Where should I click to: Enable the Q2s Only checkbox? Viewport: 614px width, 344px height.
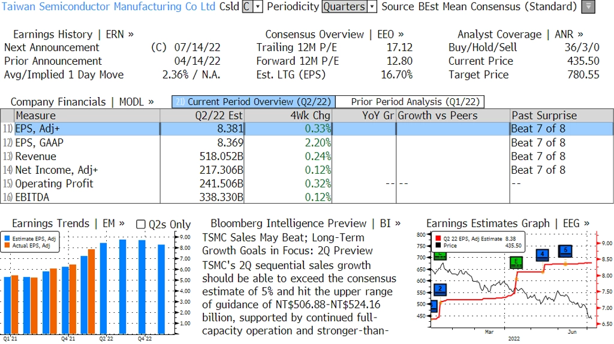pyautogui.click(x=140, y=224)
